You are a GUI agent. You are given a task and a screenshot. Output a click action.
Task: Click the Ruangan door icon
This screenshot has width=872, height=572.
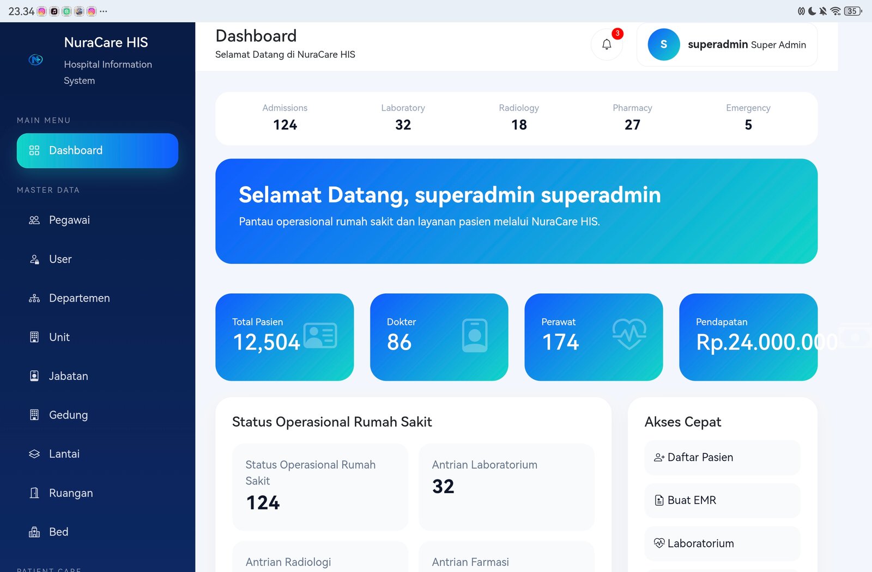tap(34, 493)
